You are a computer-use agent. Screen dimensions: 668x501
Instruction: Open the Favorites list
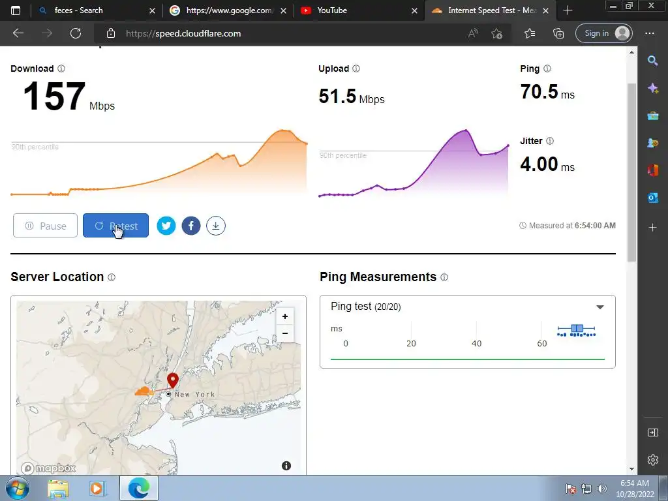(530, 33)
